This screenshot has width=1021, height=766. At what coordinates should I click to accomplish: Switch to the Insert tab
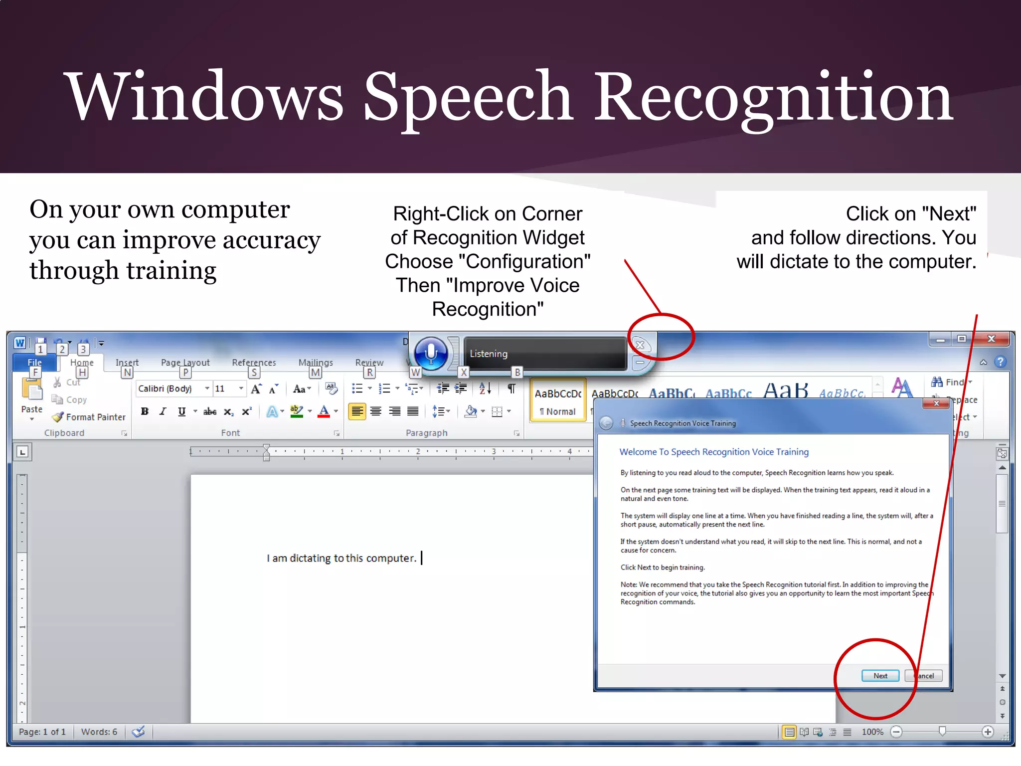(x=127, y=363)
